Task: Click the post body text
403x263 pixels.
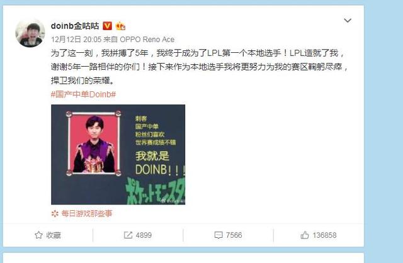Action: point(199,67)
